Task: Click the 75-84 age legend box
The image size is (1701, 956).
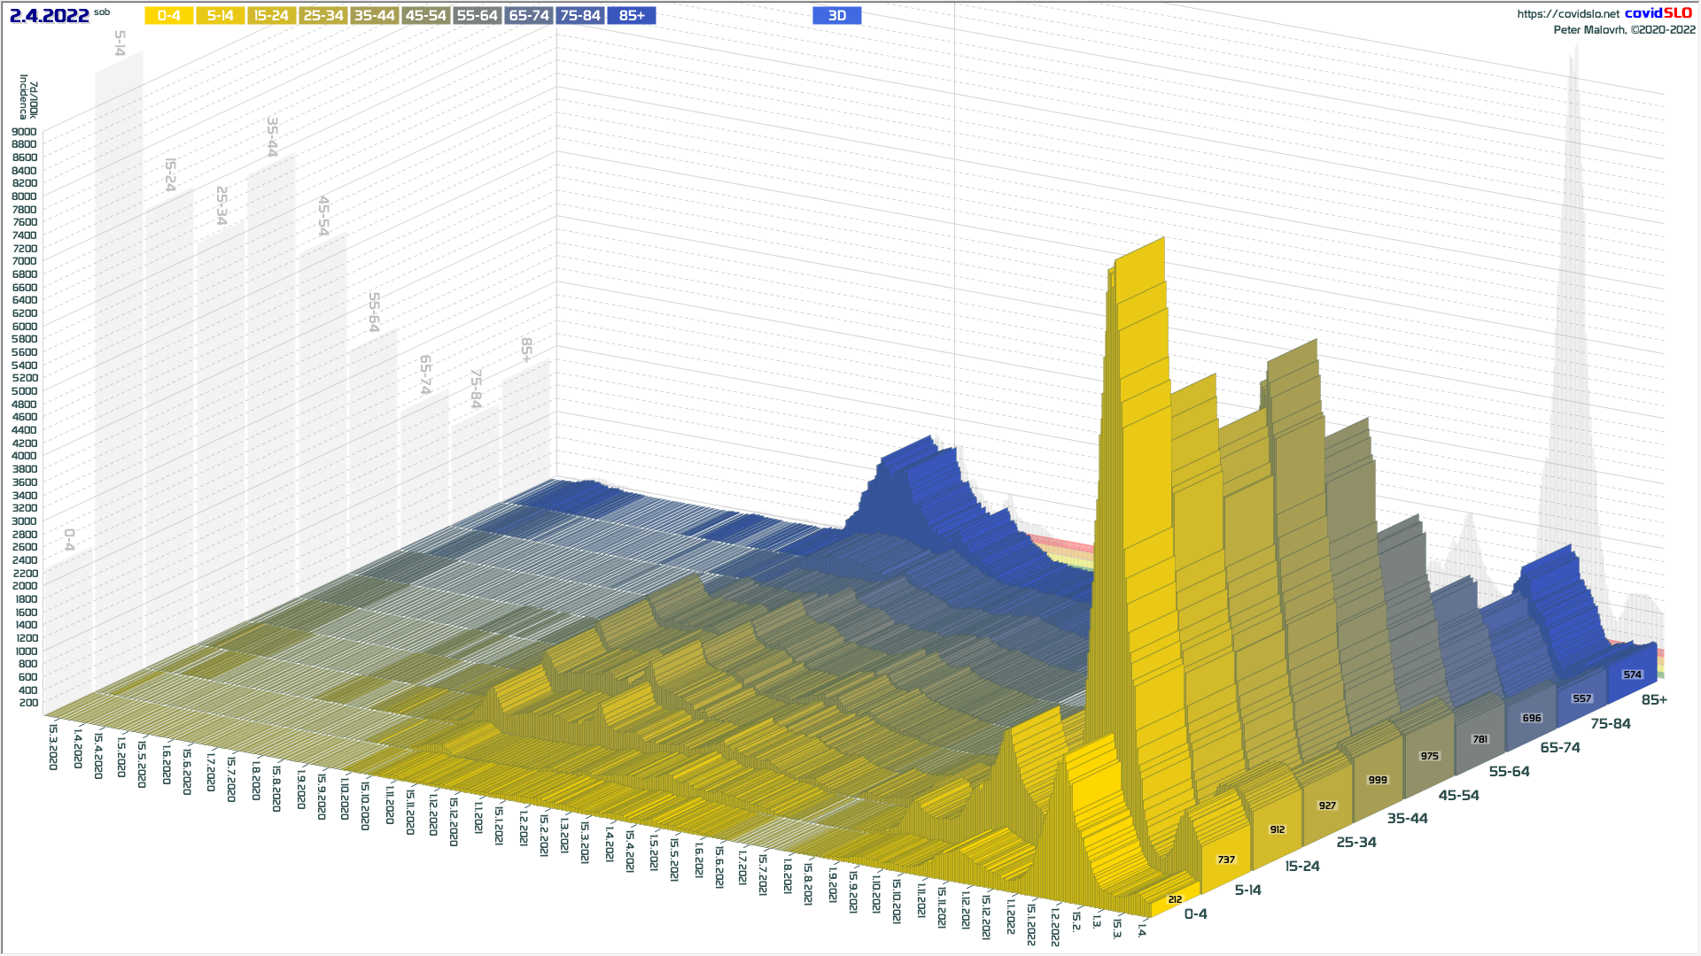Action: 580,16
